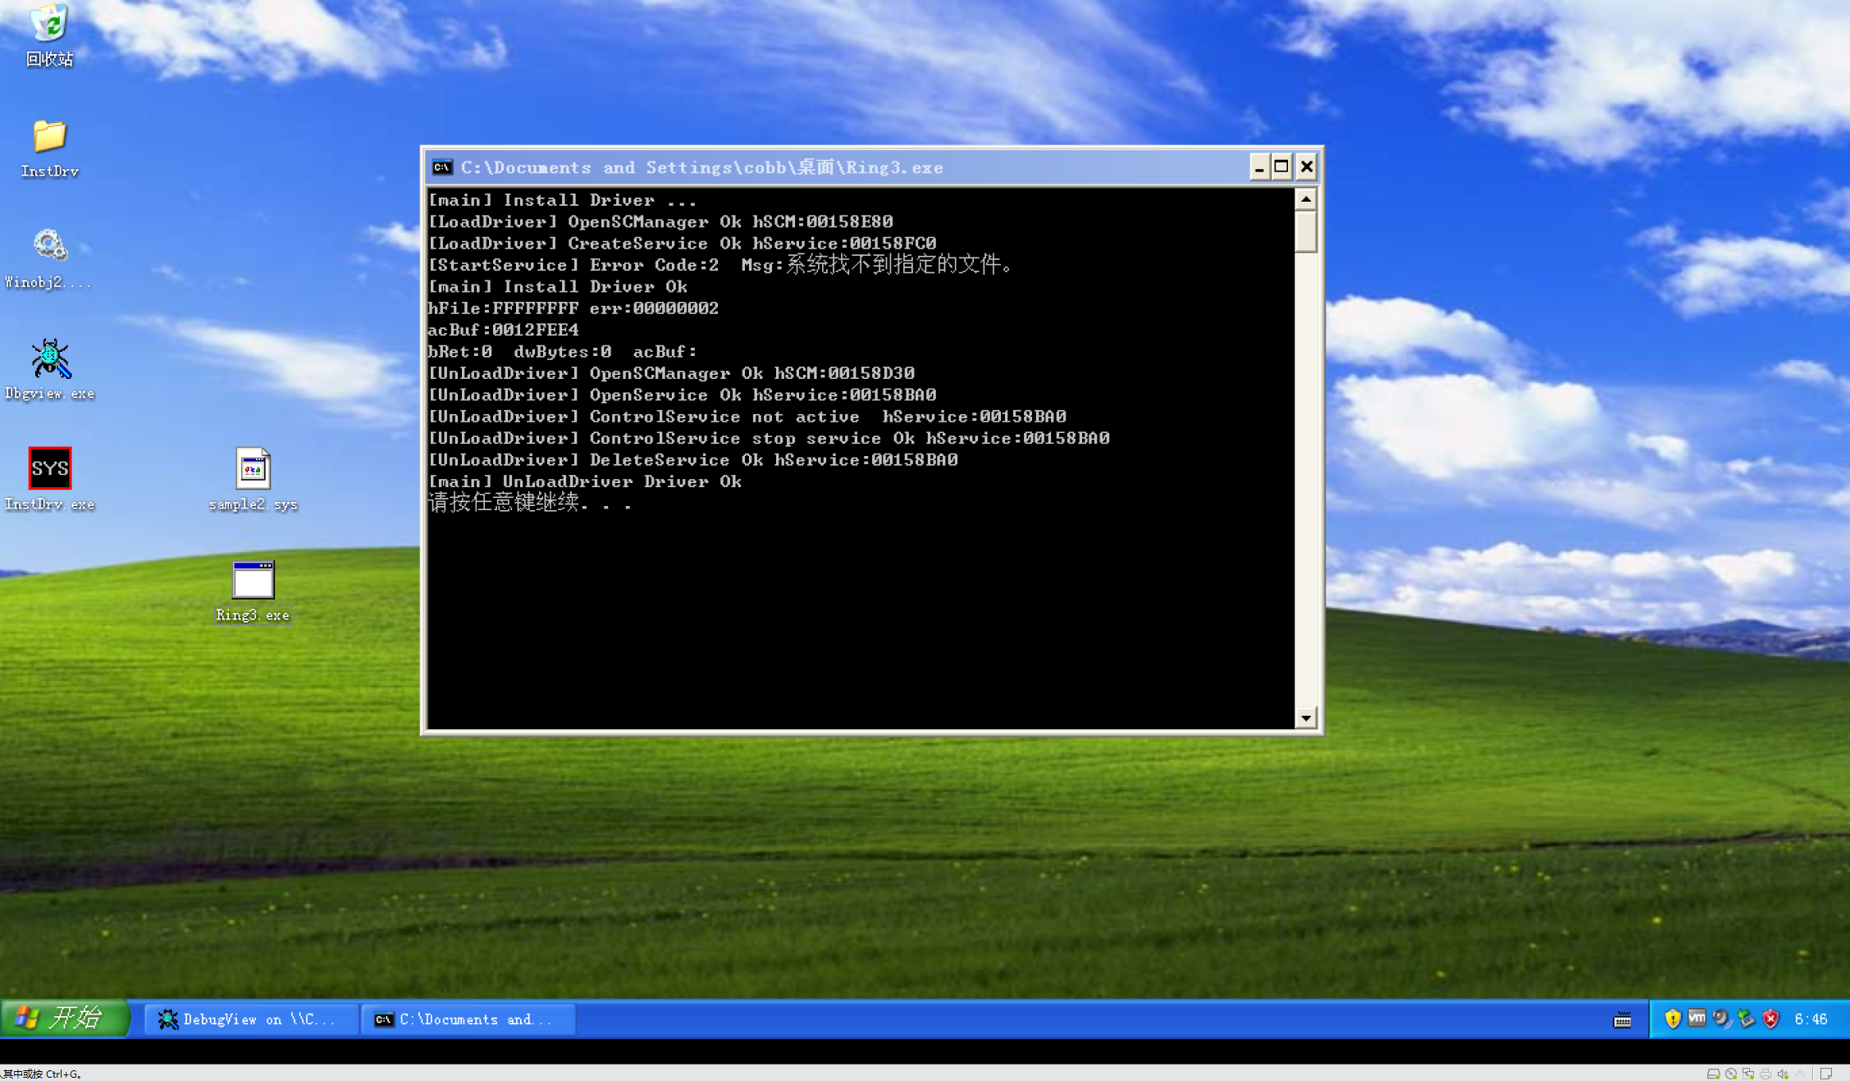Launch Ring3.exe from the desktop
The width and height of the screenshot is (1850, 1081).
tap(253, 579)
